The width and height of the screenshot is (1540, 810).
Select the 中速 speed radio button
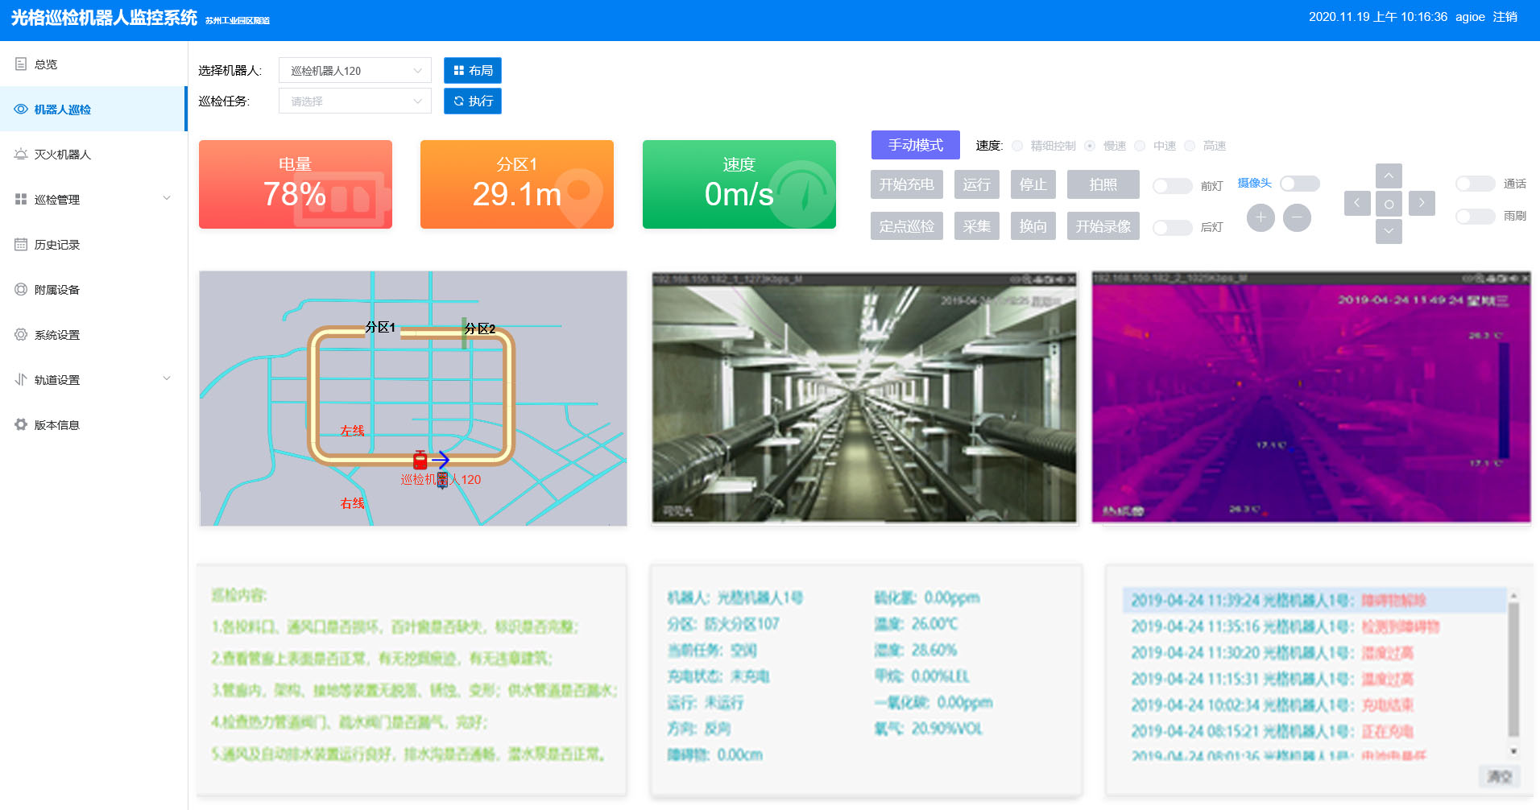1140,146
